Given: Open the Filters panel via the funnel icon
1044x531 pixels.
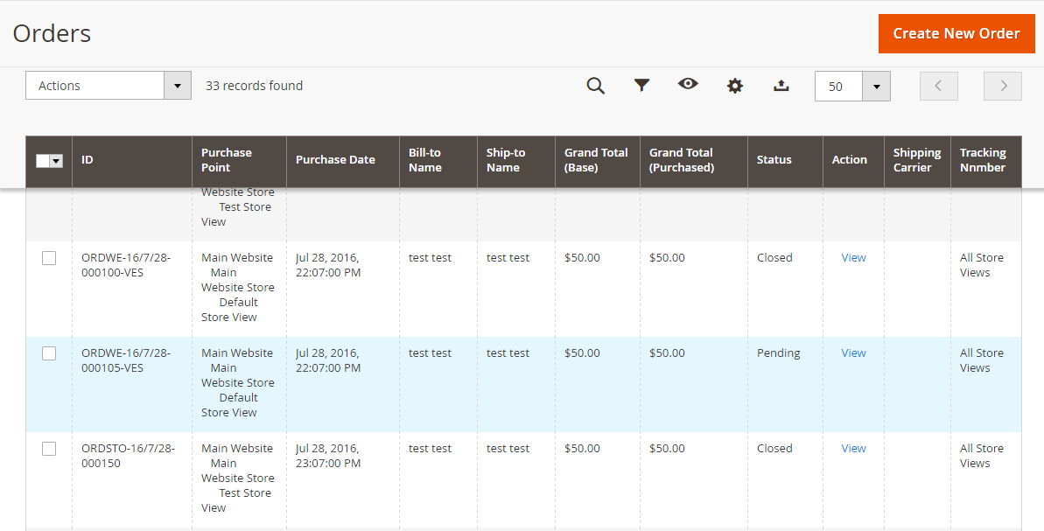Looking at the screenshot, I should point(642,86).
